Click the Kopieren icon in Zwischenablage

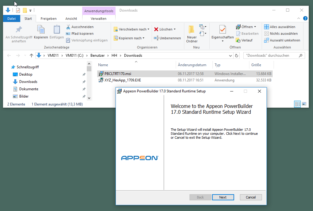point(41,30)
